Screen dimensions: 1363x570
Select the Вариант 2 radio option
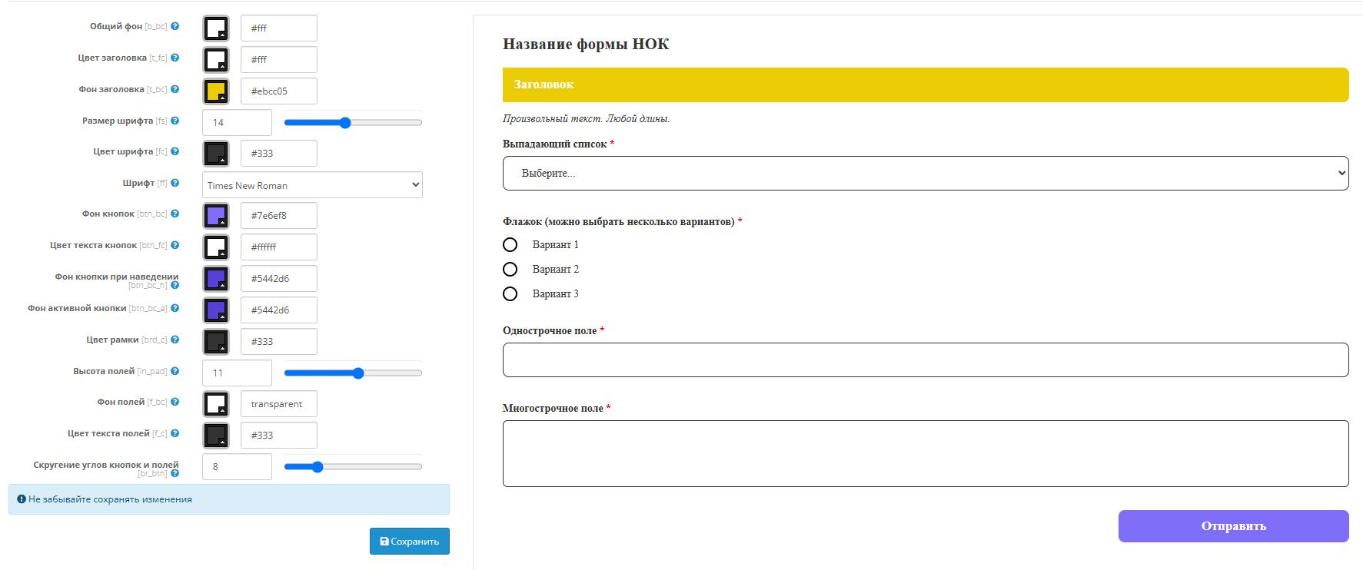510,269
